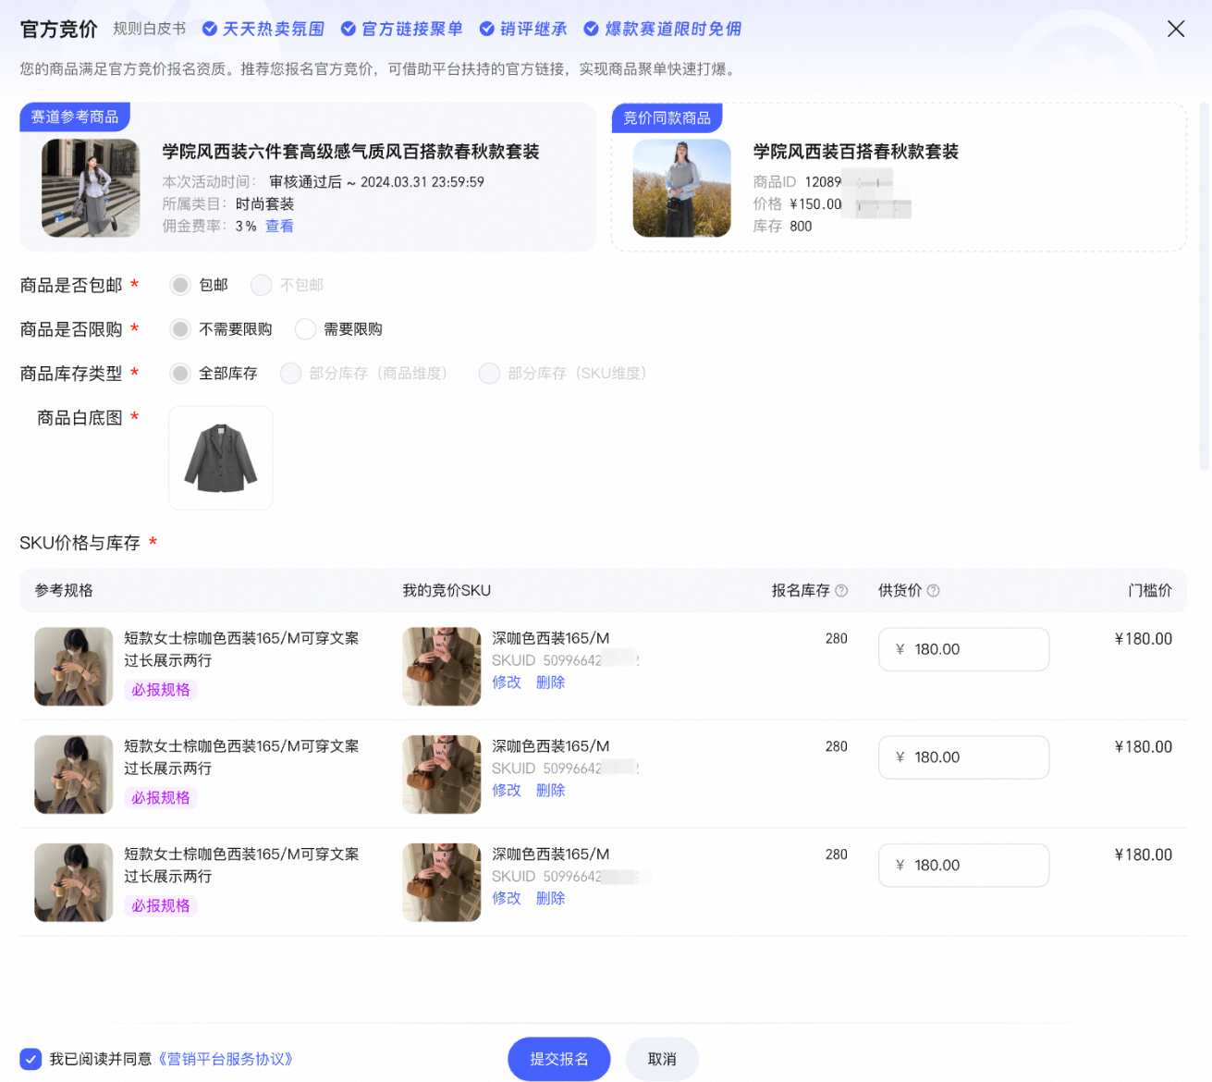1212x1082 pixels.
Task: Select 不包邮 radio option
Action: click(262, 285)
